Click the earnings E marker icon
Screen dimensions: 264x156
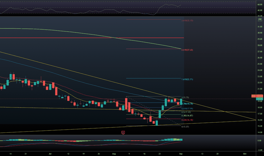click(123, 132)
